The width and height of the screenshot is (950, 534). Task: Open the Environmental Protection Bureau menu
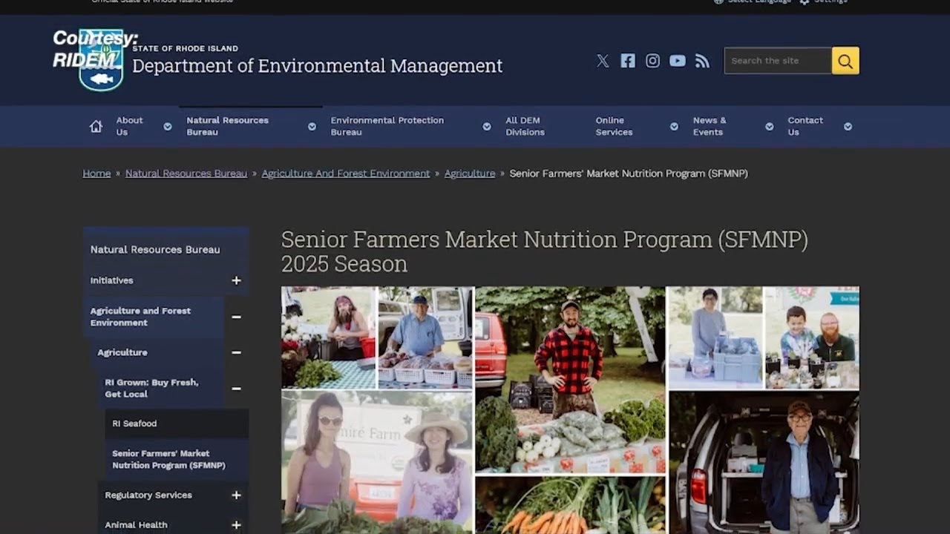tap(387, 126)
